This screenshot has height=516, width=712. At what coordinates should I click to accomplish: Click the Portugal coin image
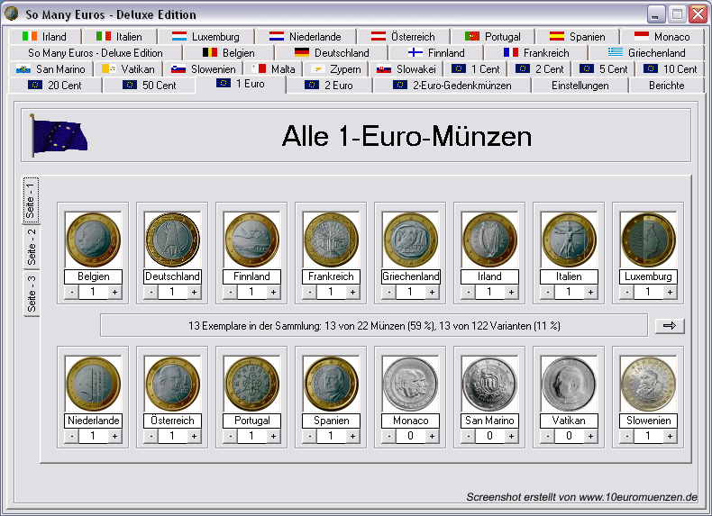(251, 384)
